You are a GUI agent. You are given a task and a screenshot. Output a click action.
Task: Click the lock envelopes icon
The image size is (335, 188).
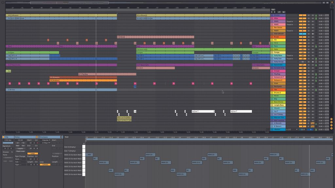pyautogui.click(x=284, y=12)
